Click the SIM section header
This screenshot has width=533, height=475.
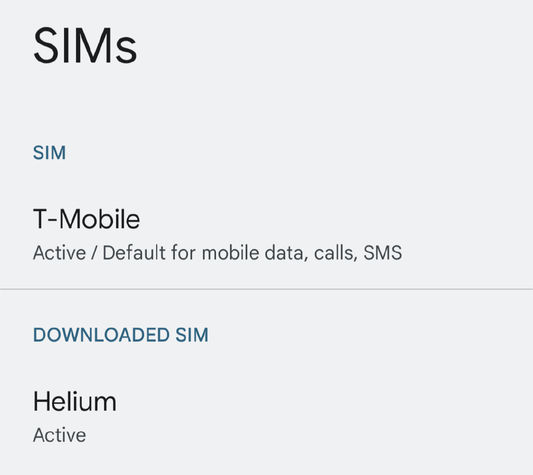pos(49,153)
